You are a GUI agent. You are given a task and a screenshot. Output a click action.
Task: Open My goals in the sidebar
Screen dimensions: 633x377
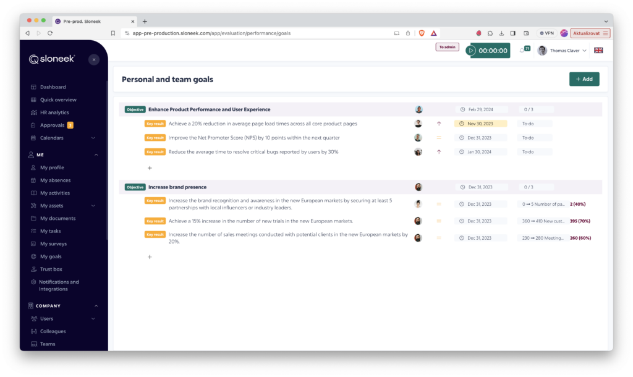pos(51,256)
